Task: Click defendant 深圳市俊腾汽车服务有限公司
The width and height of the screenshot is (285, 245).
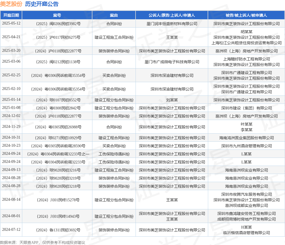Action: [x=247, y=194]
